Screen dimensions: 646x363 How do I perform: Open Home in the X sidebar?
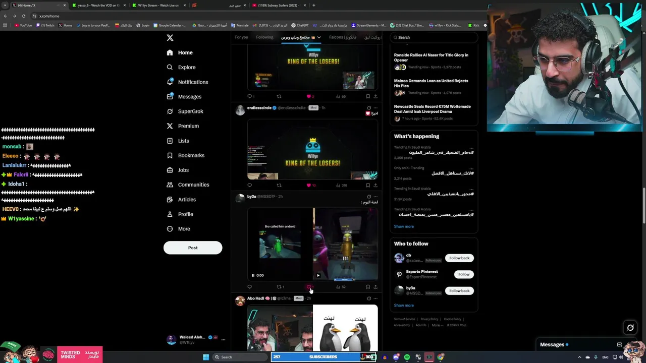pyautogui.click(x=180, y=52)
